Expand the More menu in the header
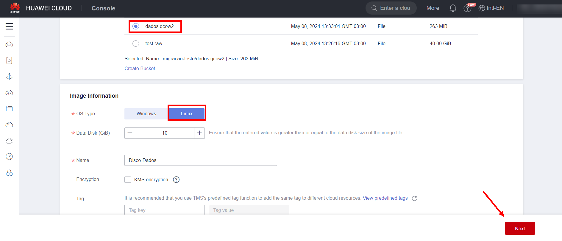This screenshot has width=562, height=241. click(433, 8)
